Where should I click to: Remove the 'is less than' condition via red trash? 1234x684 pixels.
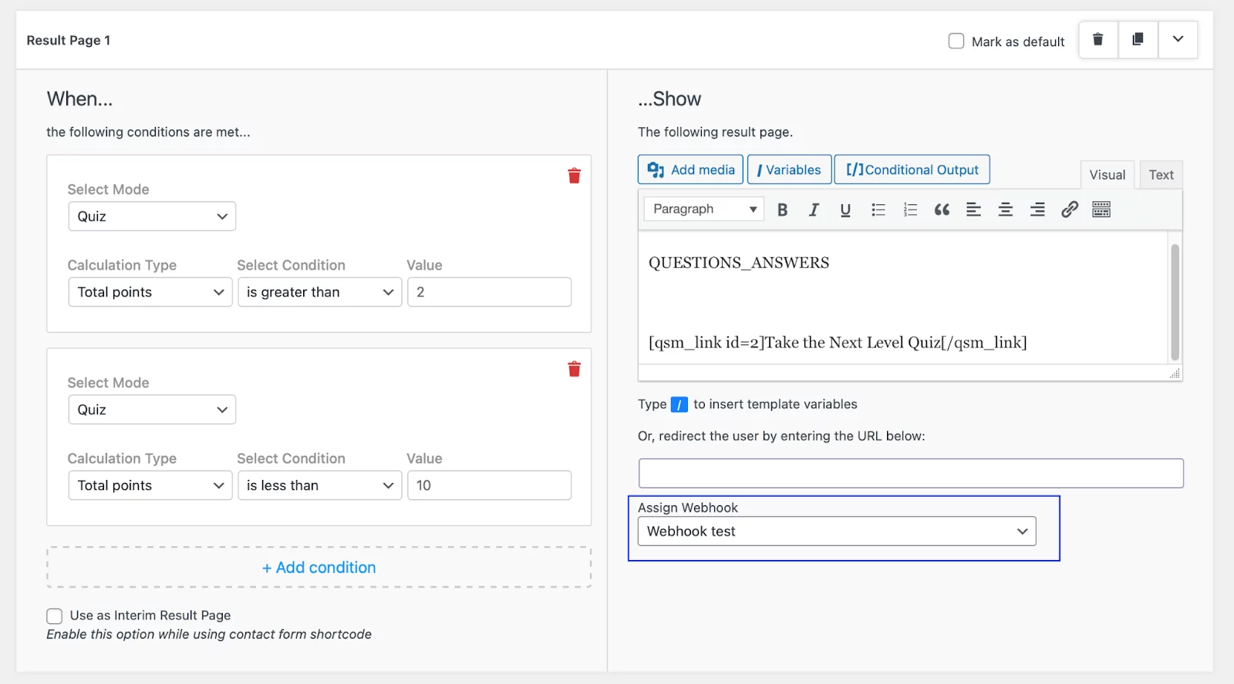point(574,369)
